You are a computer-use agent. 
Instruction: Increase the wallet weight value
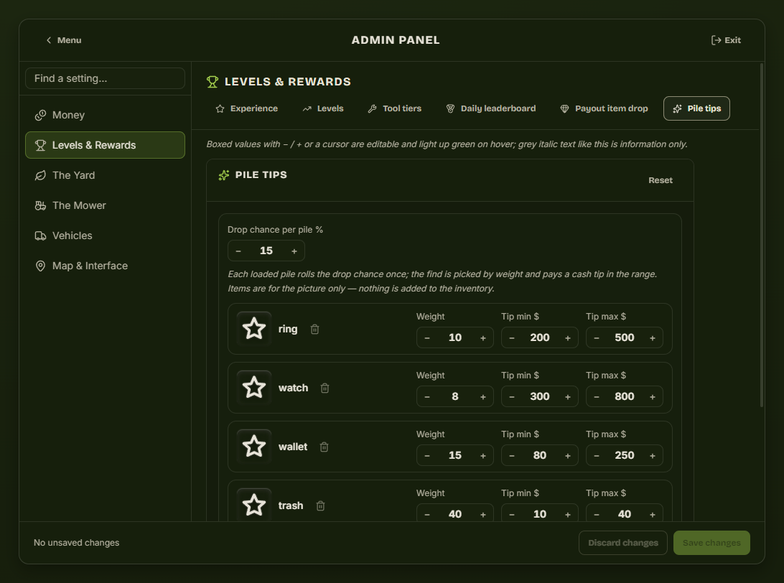coord(483,456)
